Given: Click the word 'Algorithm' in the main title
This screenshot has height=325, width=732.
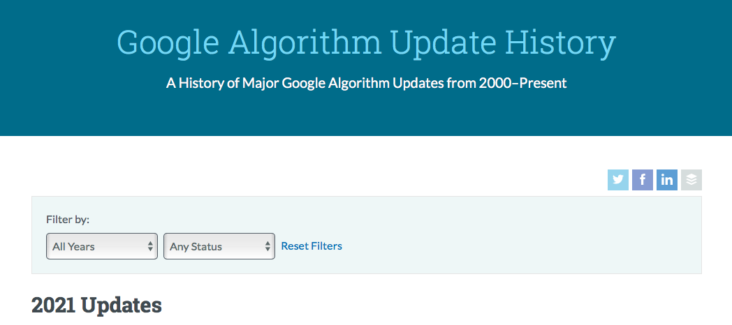Looking at the screenshot, I should [305, 43].
